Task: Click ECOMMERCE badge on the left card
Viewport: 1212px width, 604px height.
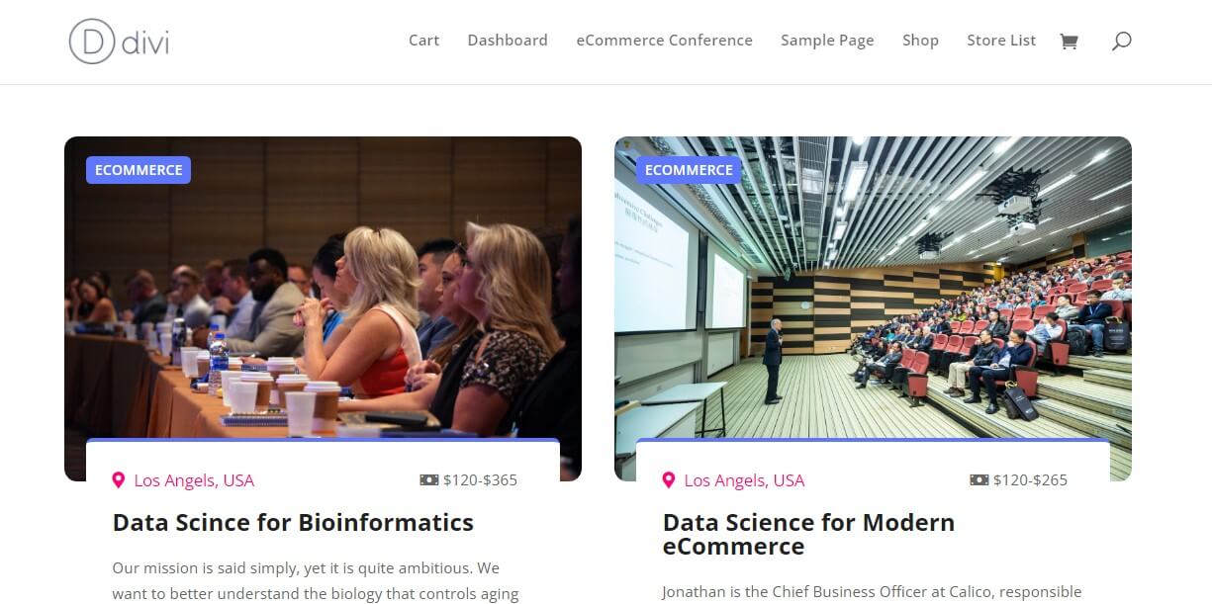Action: pos(139,170)
